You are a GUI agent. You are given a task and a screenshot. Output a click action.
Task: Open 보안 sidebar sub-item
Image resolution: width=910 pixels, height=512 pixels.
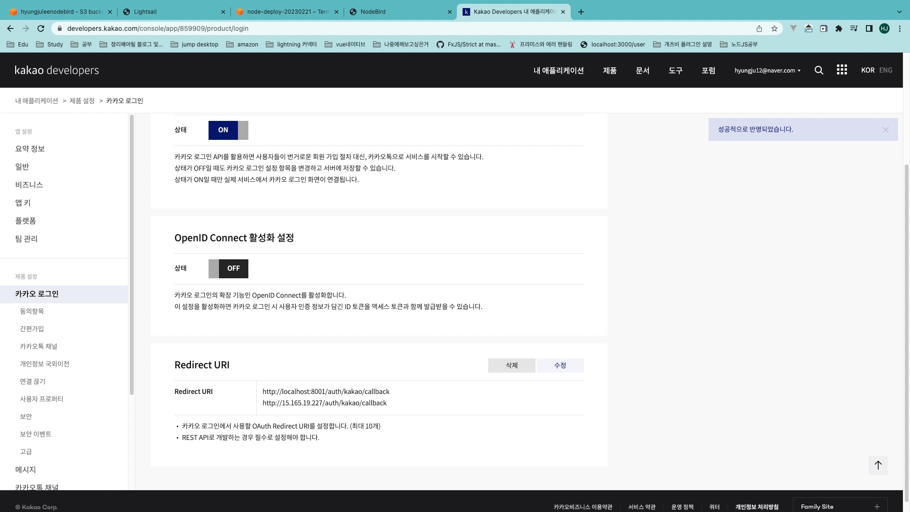[x=26, y=417]
